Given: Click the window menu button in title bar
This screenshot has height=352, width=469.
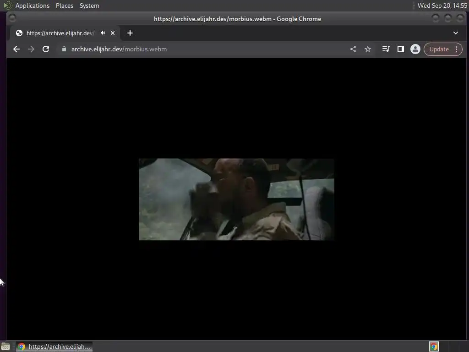Looking at the screenshot, I should click(12, 18).
